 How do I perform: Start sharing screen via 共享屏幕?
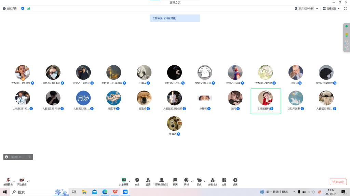(x=124, y=181)
